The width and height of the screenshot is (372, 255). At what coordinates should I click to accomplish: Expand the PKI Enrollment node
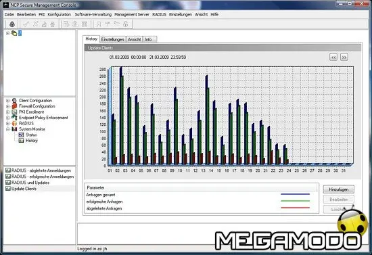tap(7, 112)
